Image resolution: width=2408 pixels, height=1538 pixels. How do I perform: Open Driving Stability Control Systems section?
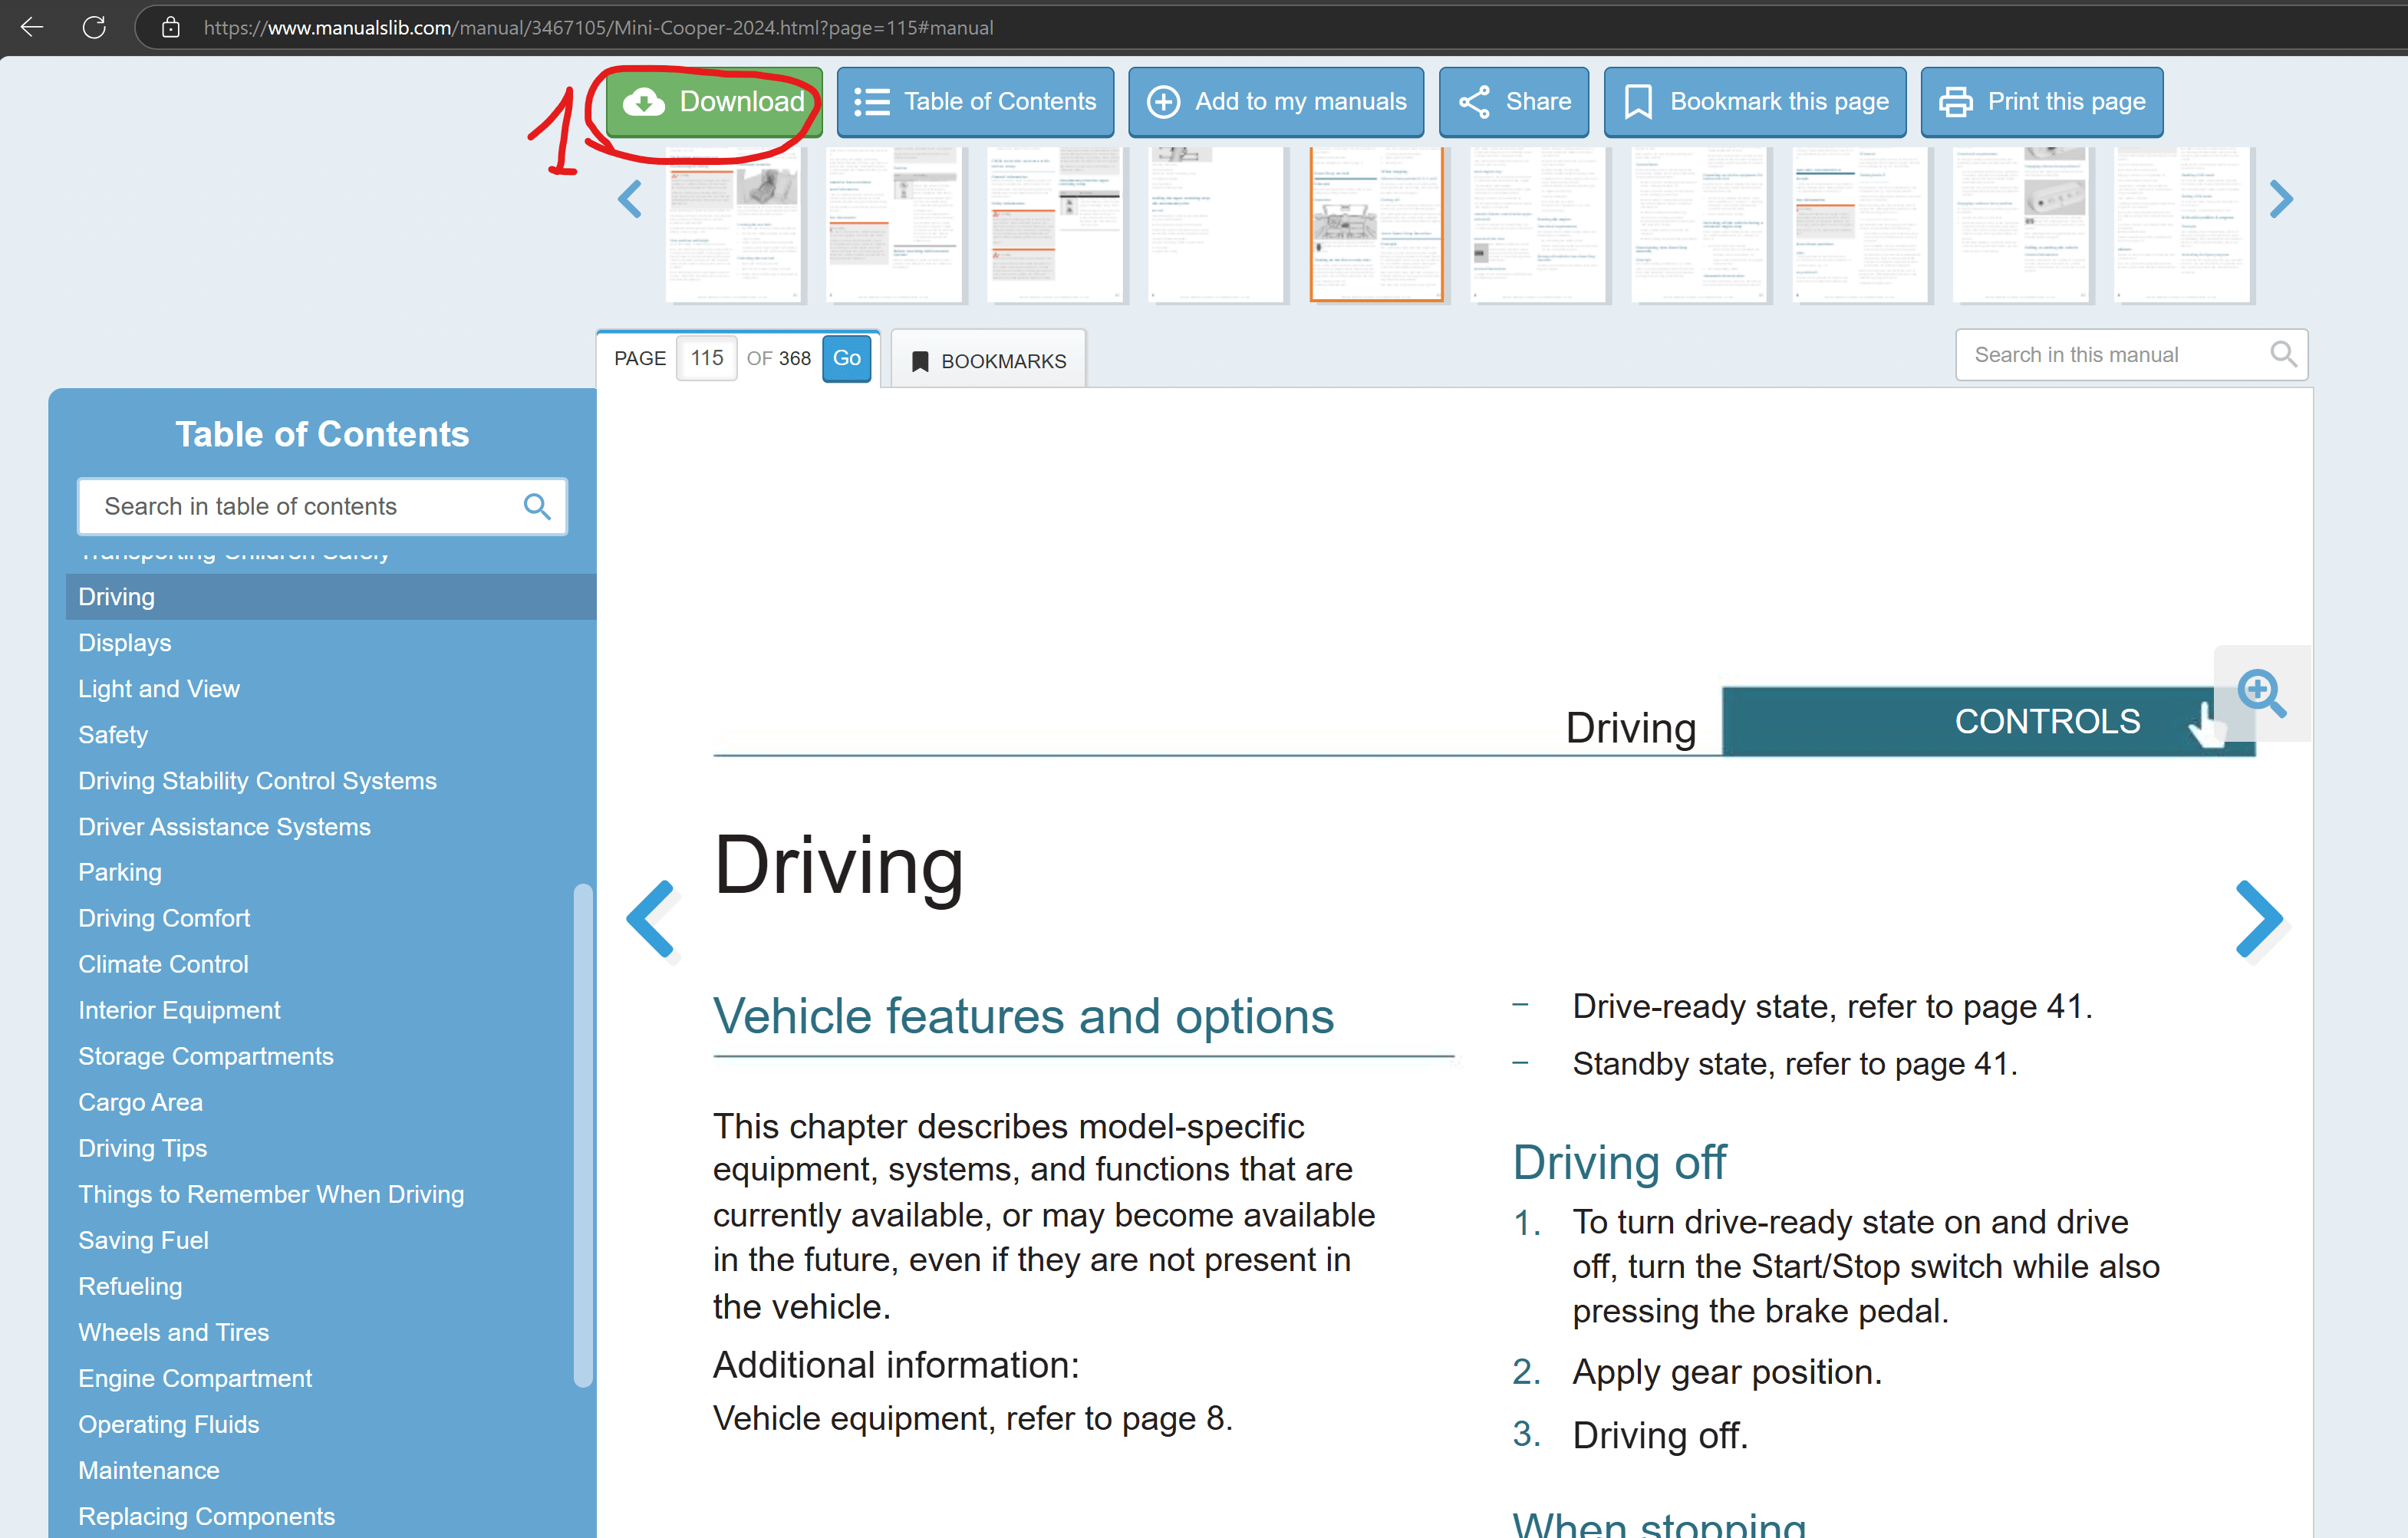coord(257,781)
